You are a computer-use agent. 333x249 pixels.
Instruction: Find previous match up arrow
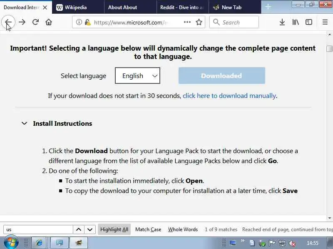79,229
